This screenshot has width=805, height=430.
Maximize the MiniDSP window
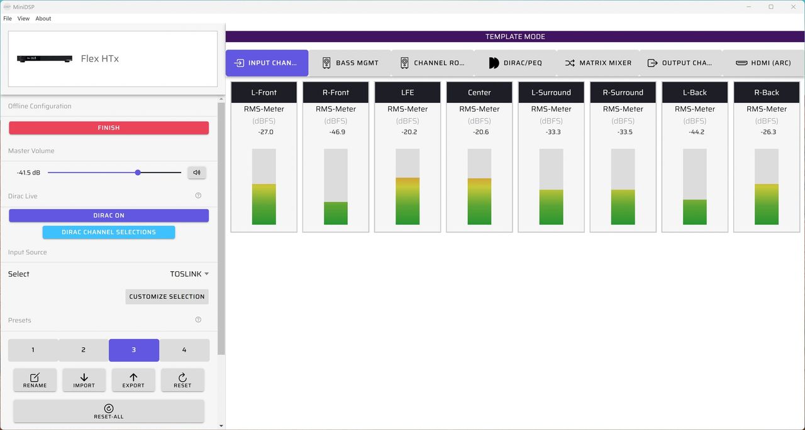click(771, 7)
